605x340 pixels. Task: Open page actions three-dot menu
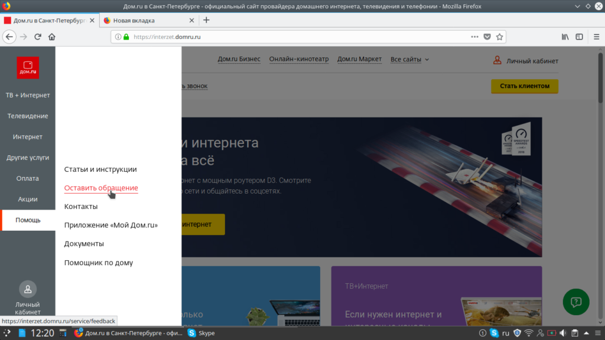(474, 37)
